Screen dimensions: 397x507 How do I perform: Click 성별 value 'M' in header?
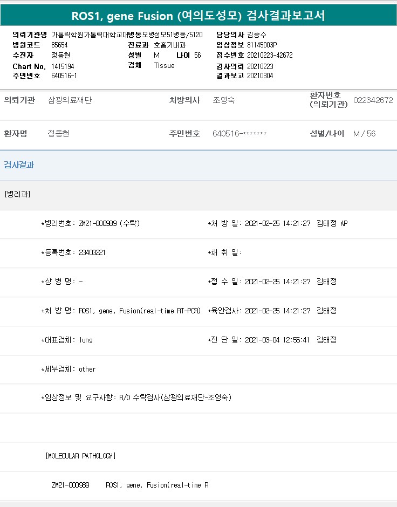pos(157,56)
